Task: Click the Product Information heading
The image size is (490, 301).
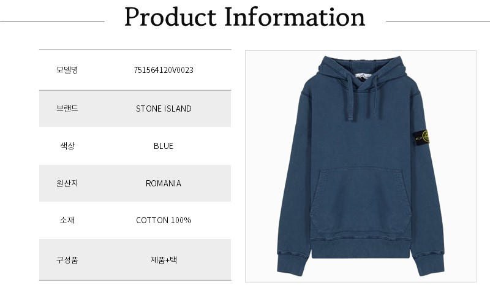Action: (244, 17)
